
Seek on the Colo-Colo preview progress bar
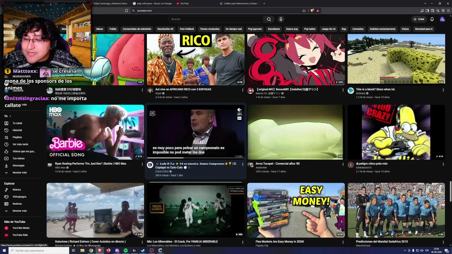point(196,158)
